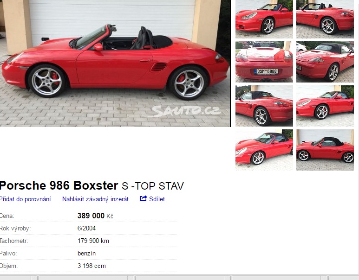Image resolution: width=359 pixels, height=280 pixels.
Task: Click the 389 000 Kč price value
Action: point(95,216)
